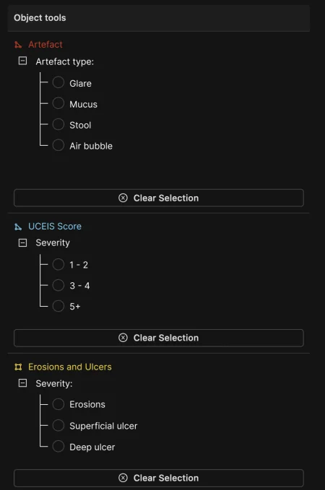Click the Object tools panel header

coord(159,18)
